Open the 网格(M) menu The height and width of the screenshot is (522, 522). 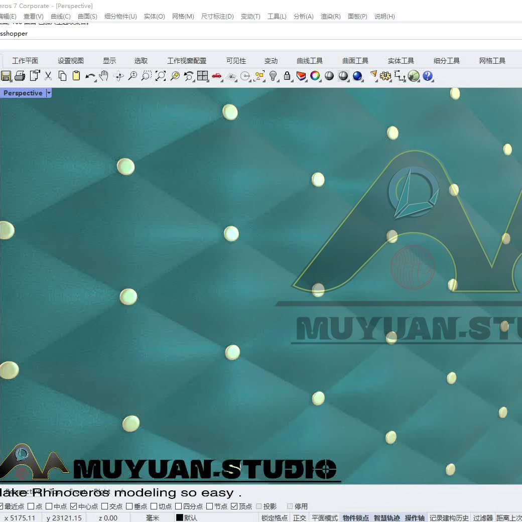[183, 16]
